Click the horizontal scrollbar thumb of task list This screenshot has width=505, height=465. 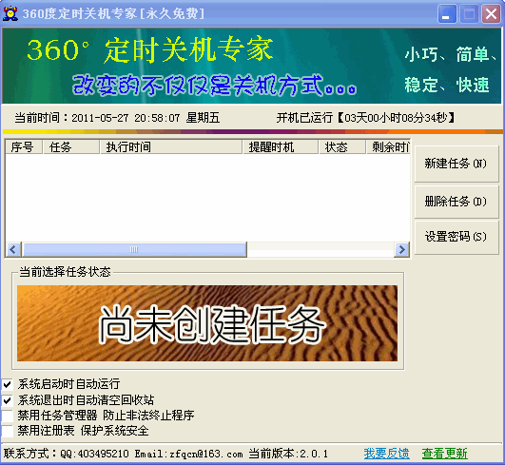pyautogui.click(x=134, y=249)
